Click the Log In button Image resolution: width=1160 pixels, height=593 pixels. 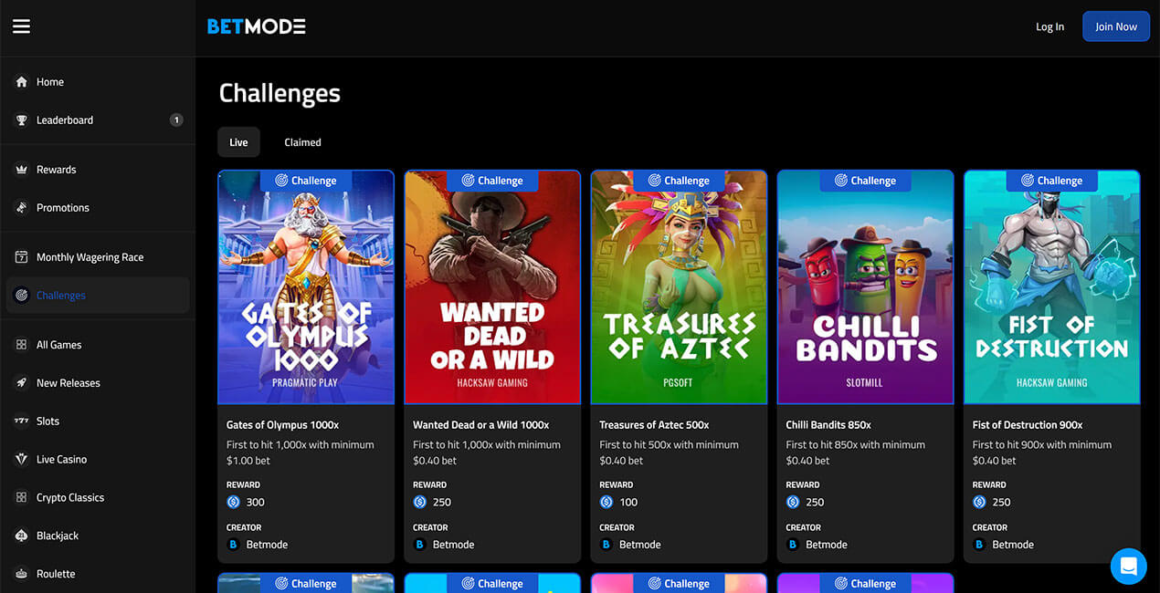[x=1049, y=26]
